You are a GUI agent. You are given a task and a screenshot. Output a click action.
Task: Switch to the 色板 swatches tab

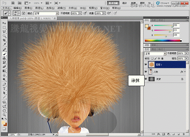[154, 20]
